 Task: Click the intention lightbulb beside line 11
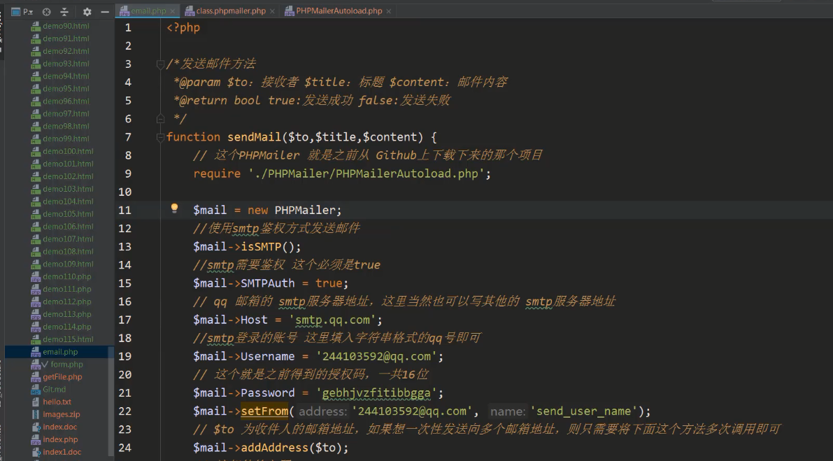tap(174, 208)
